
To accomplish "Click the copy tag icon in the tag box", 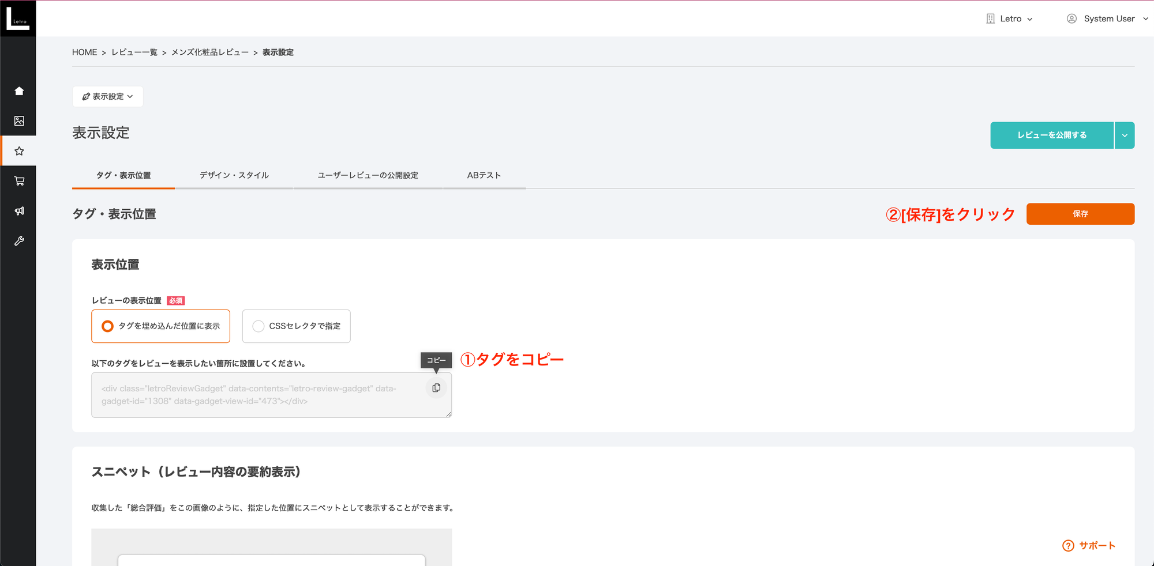I will pos(436,387).
